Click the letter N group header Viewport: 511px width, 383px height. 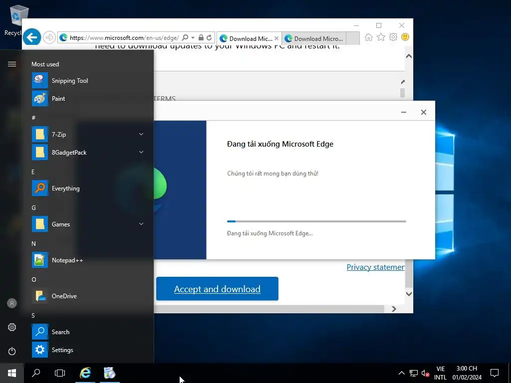click(33, 243)
